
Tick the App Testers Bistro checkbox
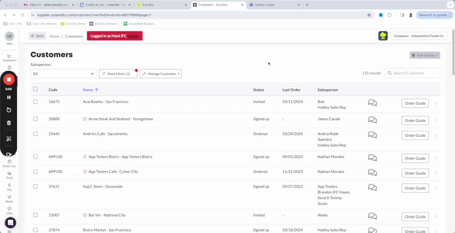[x=35, y=157]
